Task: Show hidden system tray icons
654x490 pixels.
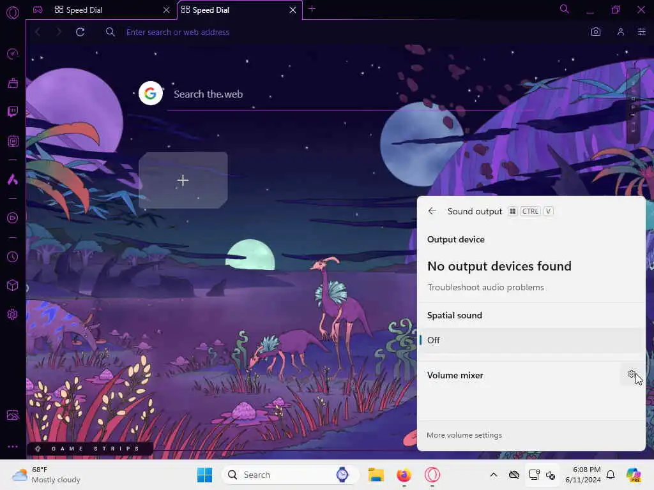Action: click(494, 475)
